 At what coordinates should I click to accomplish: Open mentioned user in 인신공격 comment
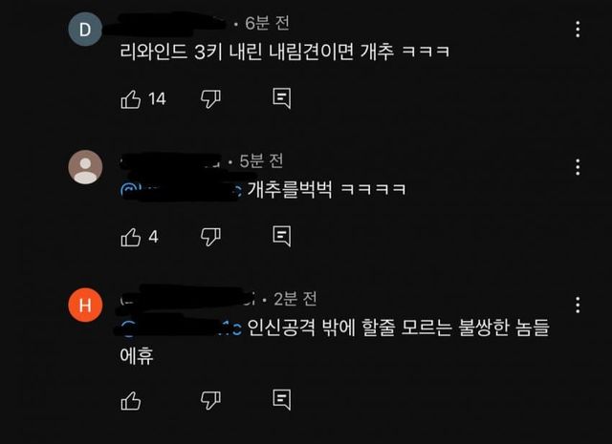181,328
